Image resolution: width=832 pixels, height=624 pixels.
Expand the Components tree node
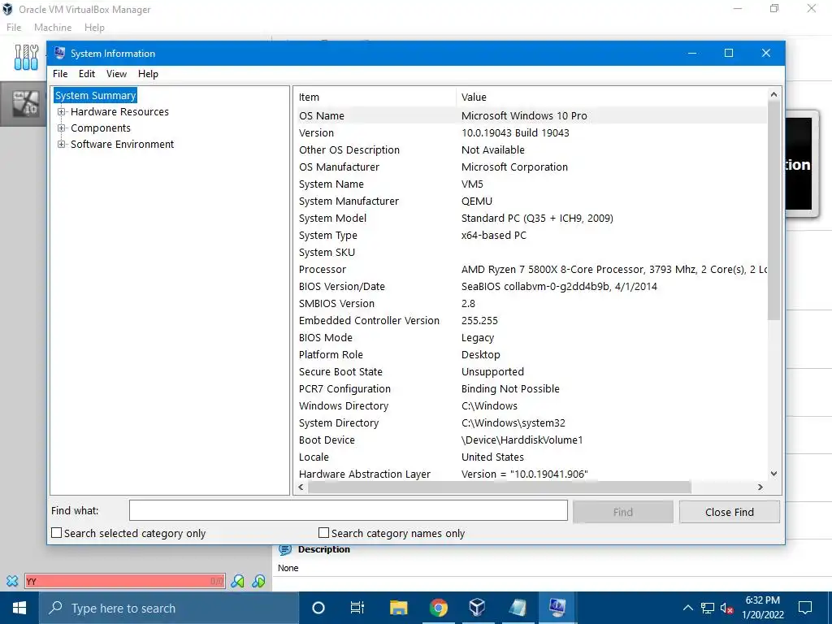pyautogui.click(x=62, y=128)
